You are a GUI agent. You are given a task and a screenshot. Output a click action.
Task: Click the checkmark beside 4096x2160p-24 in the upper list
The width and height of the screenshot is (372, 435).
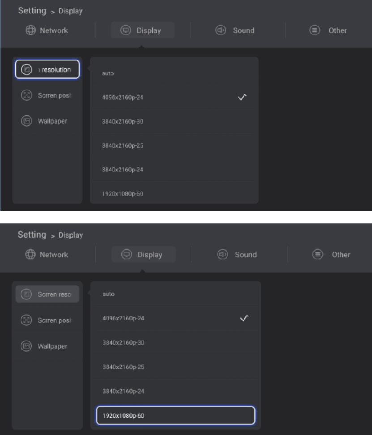[243, 97]
